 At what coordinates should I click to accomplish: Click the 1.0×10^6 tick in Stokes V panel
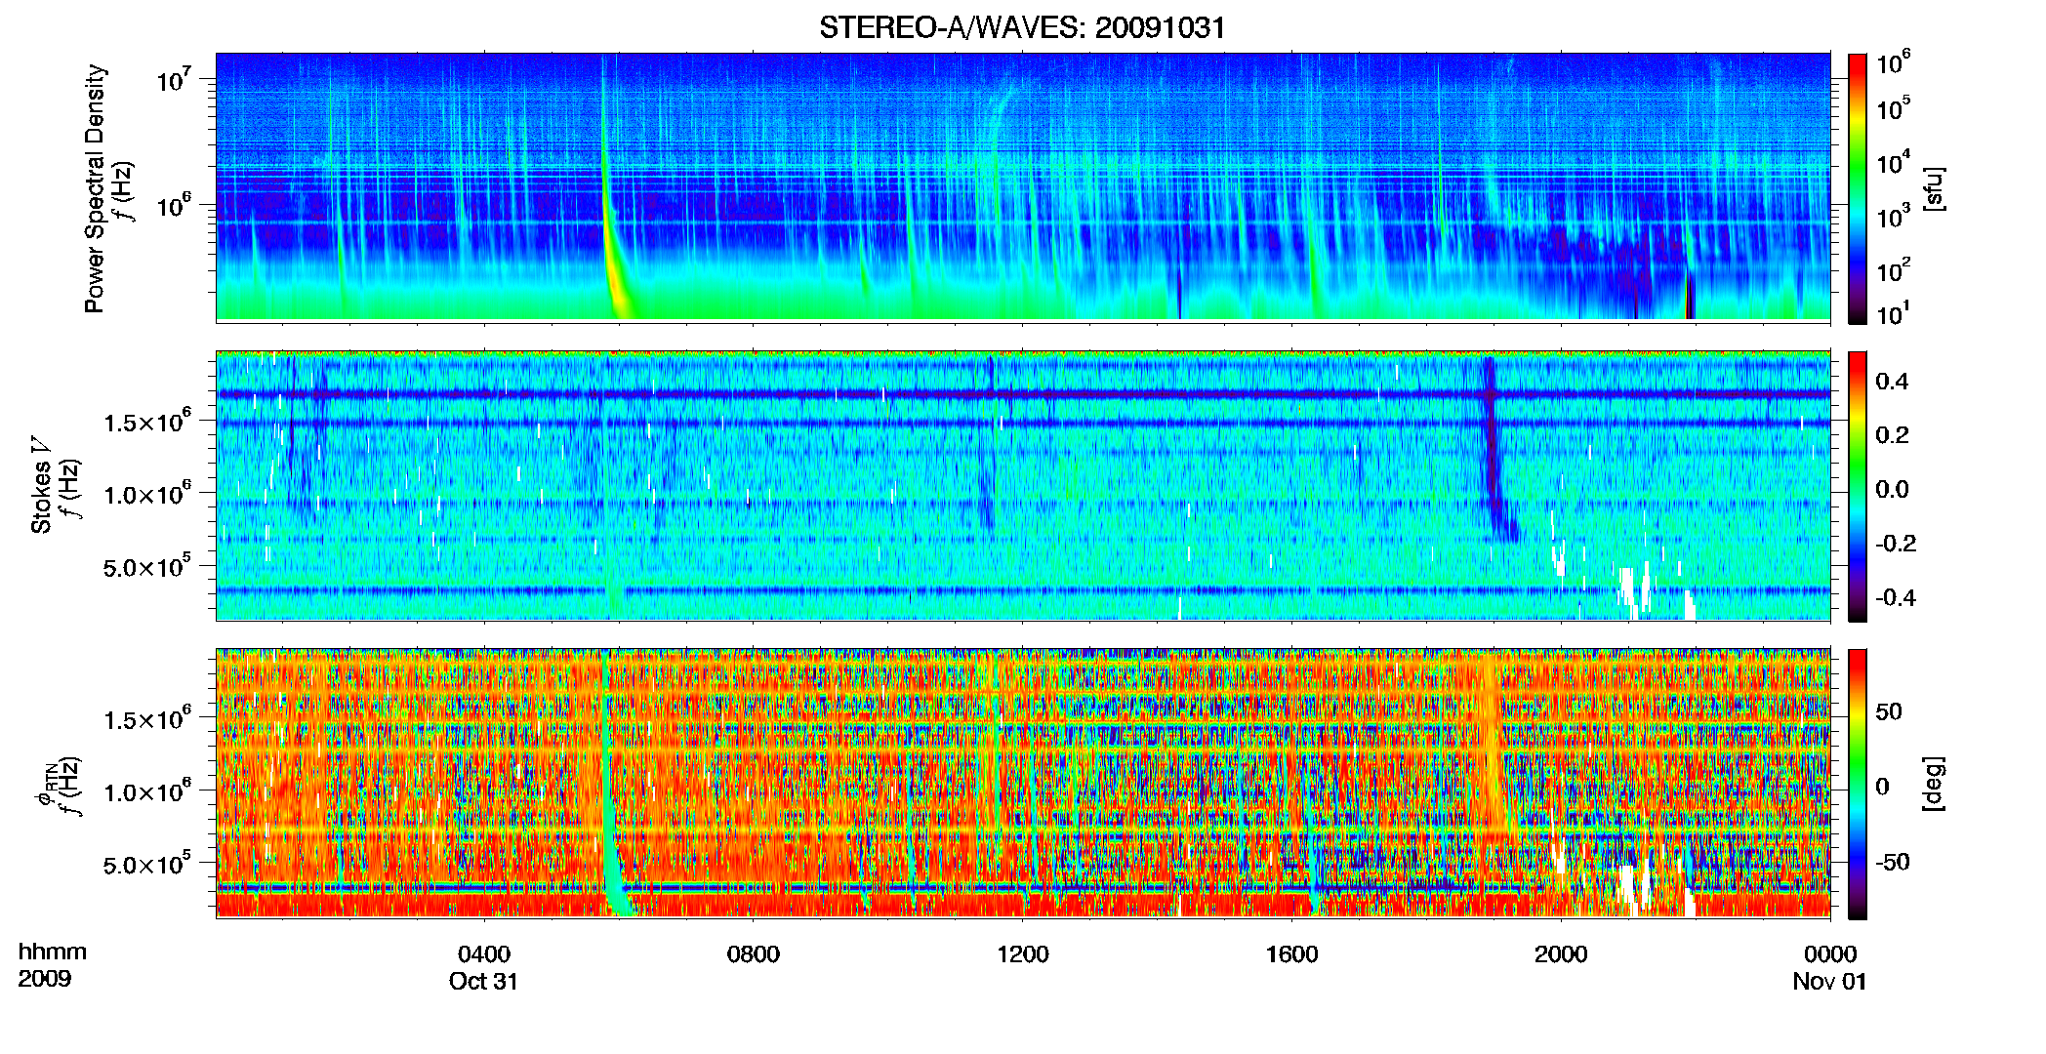pyautogui.click(x=146, y=494)
